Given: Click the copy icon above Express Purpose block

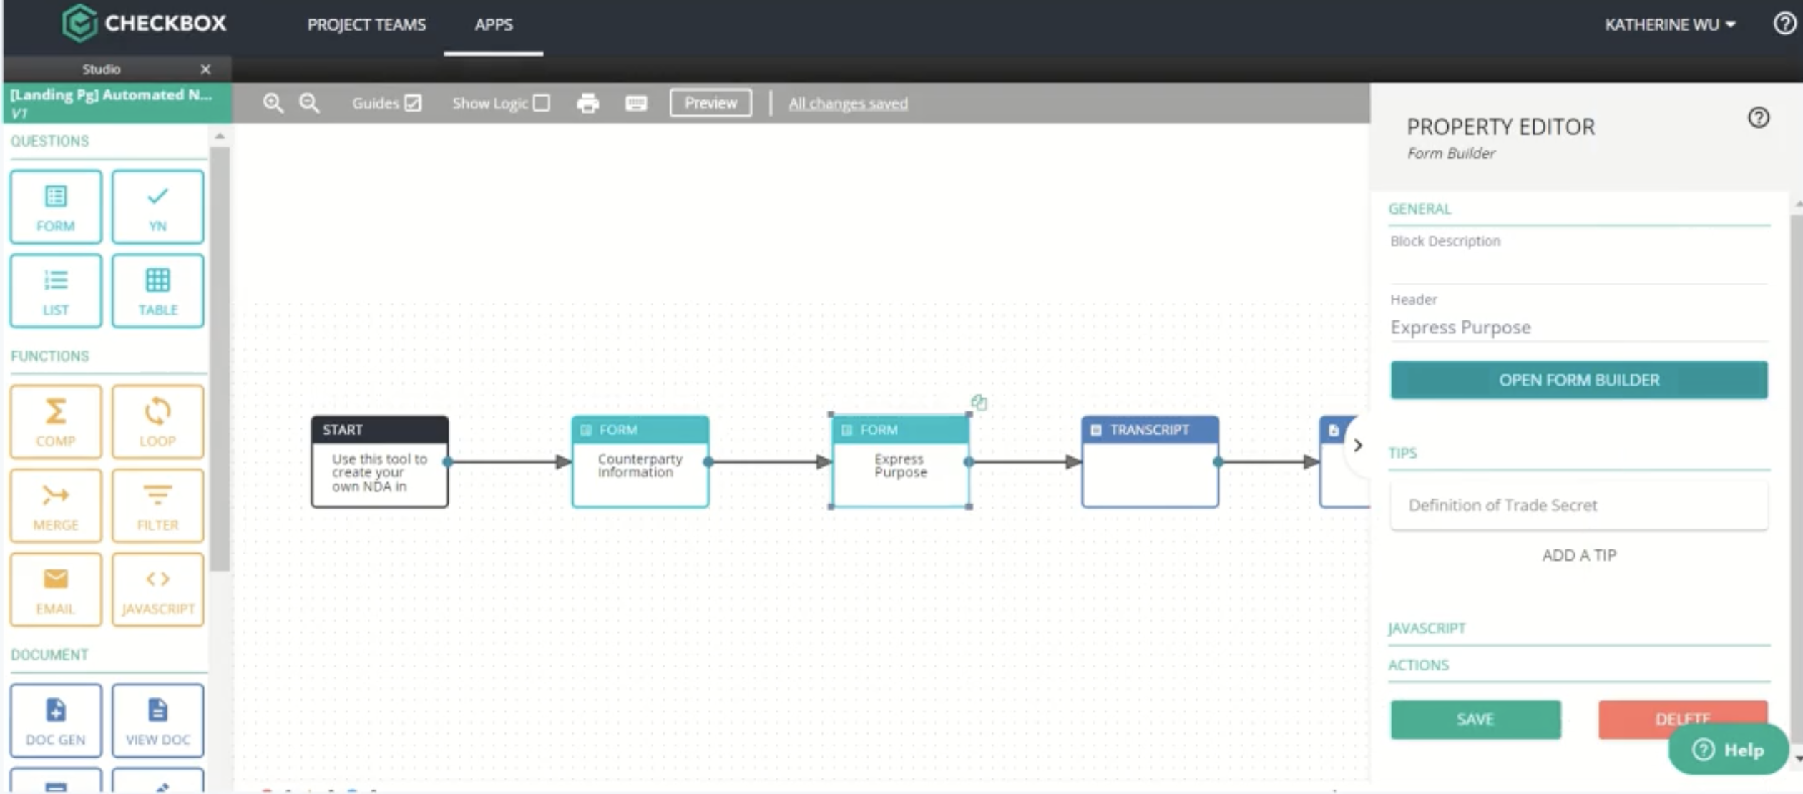Looking at the screenshot, I should [x=979, y=403].
